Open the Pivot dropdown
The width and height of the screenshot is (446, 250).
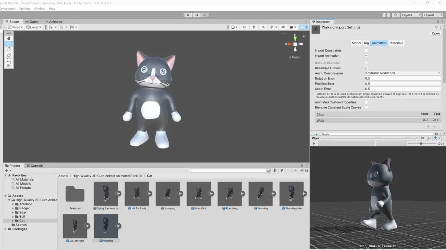[x=16, y=27]
